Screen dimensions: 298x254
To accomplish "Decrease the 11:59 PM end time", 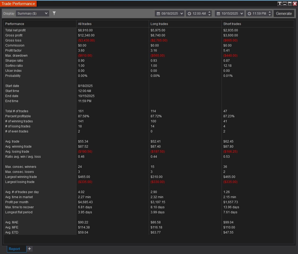I will [x=270, y=15].
